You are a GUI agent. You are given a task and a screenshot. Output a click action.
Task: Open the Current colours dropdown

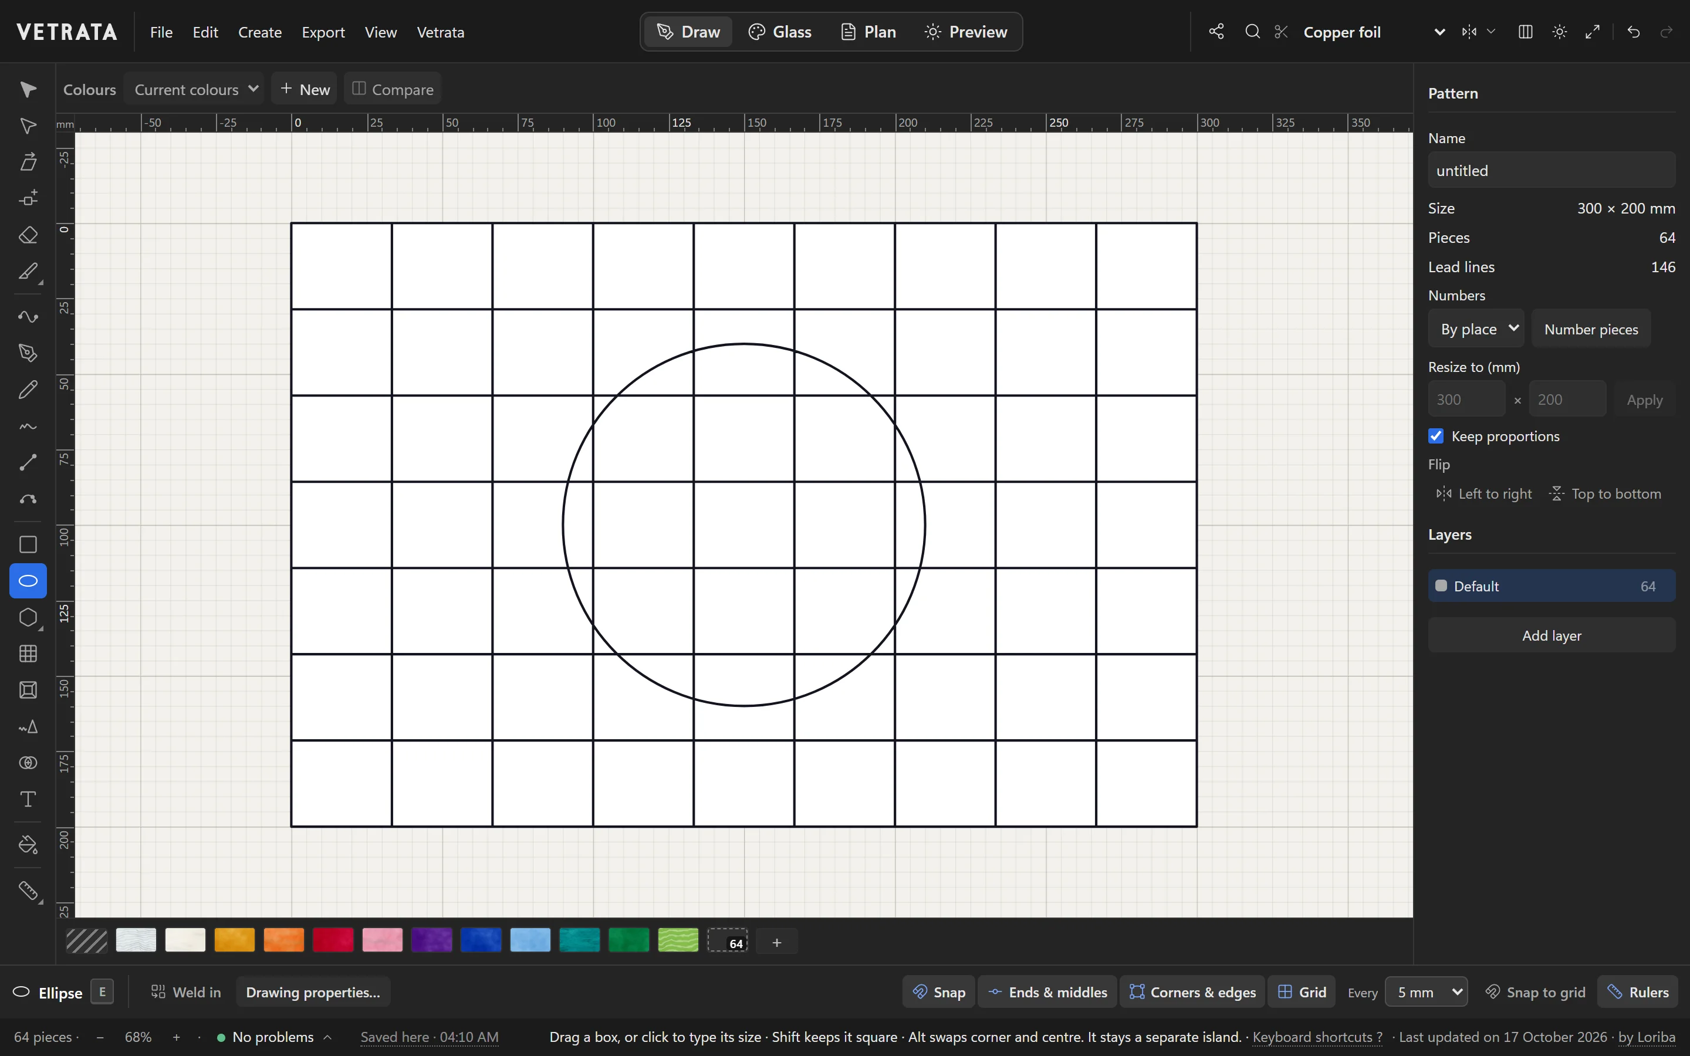pos(194,89)
